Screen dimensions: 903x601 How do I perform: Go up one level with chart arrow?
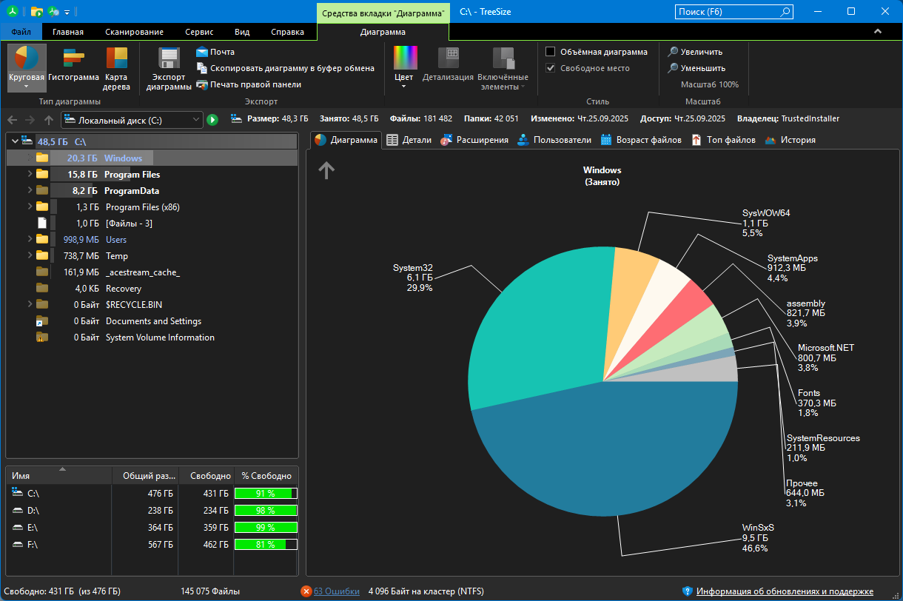pyautogui.click(x=326, y=170)
